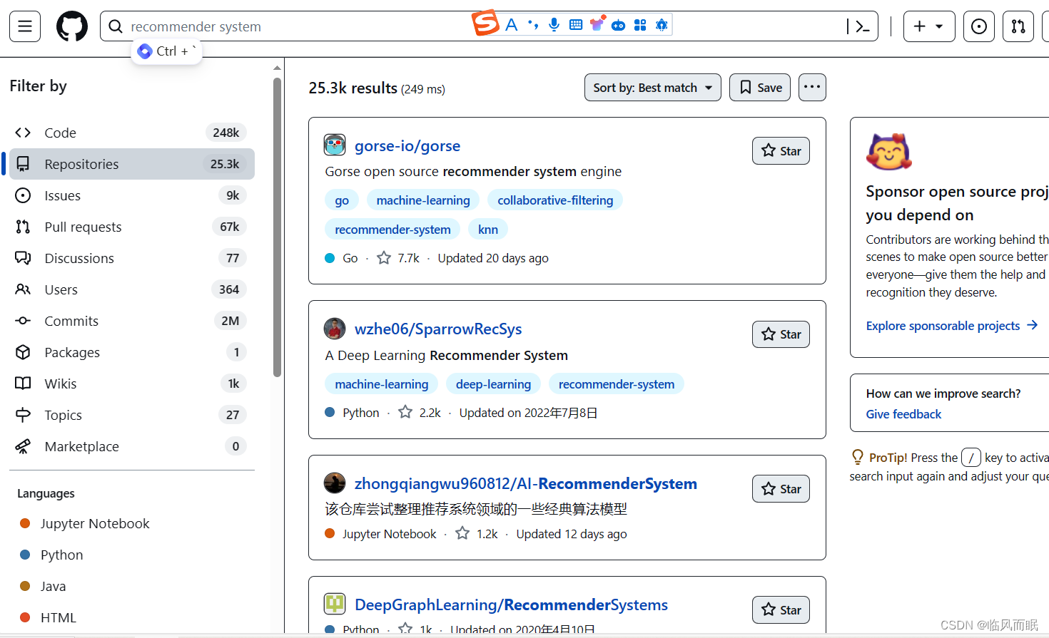Click the Sogou AI assistant icon

(x=662, y=25)
